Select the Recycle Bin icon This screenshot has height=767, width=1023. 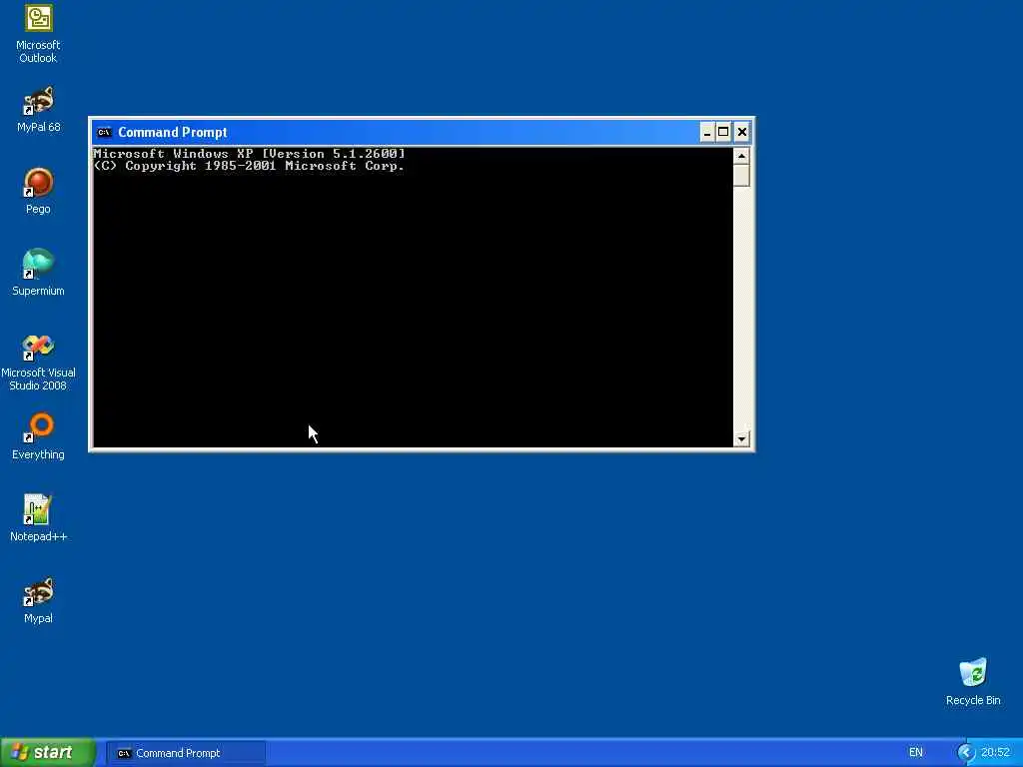coord(973,682)
